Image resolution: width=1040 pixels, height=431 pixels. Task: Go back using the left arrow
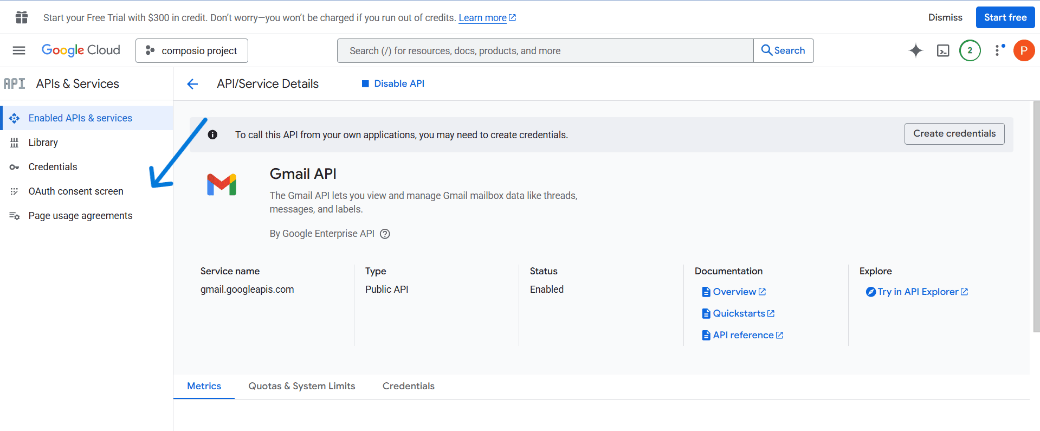pos(192,84)
